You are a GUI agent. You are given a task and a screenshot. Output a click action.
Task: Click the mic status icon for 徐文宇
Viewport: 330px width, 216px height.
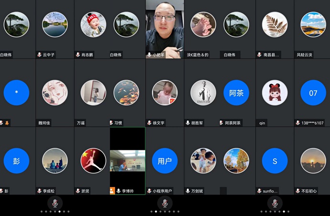[x=149, y=123]
